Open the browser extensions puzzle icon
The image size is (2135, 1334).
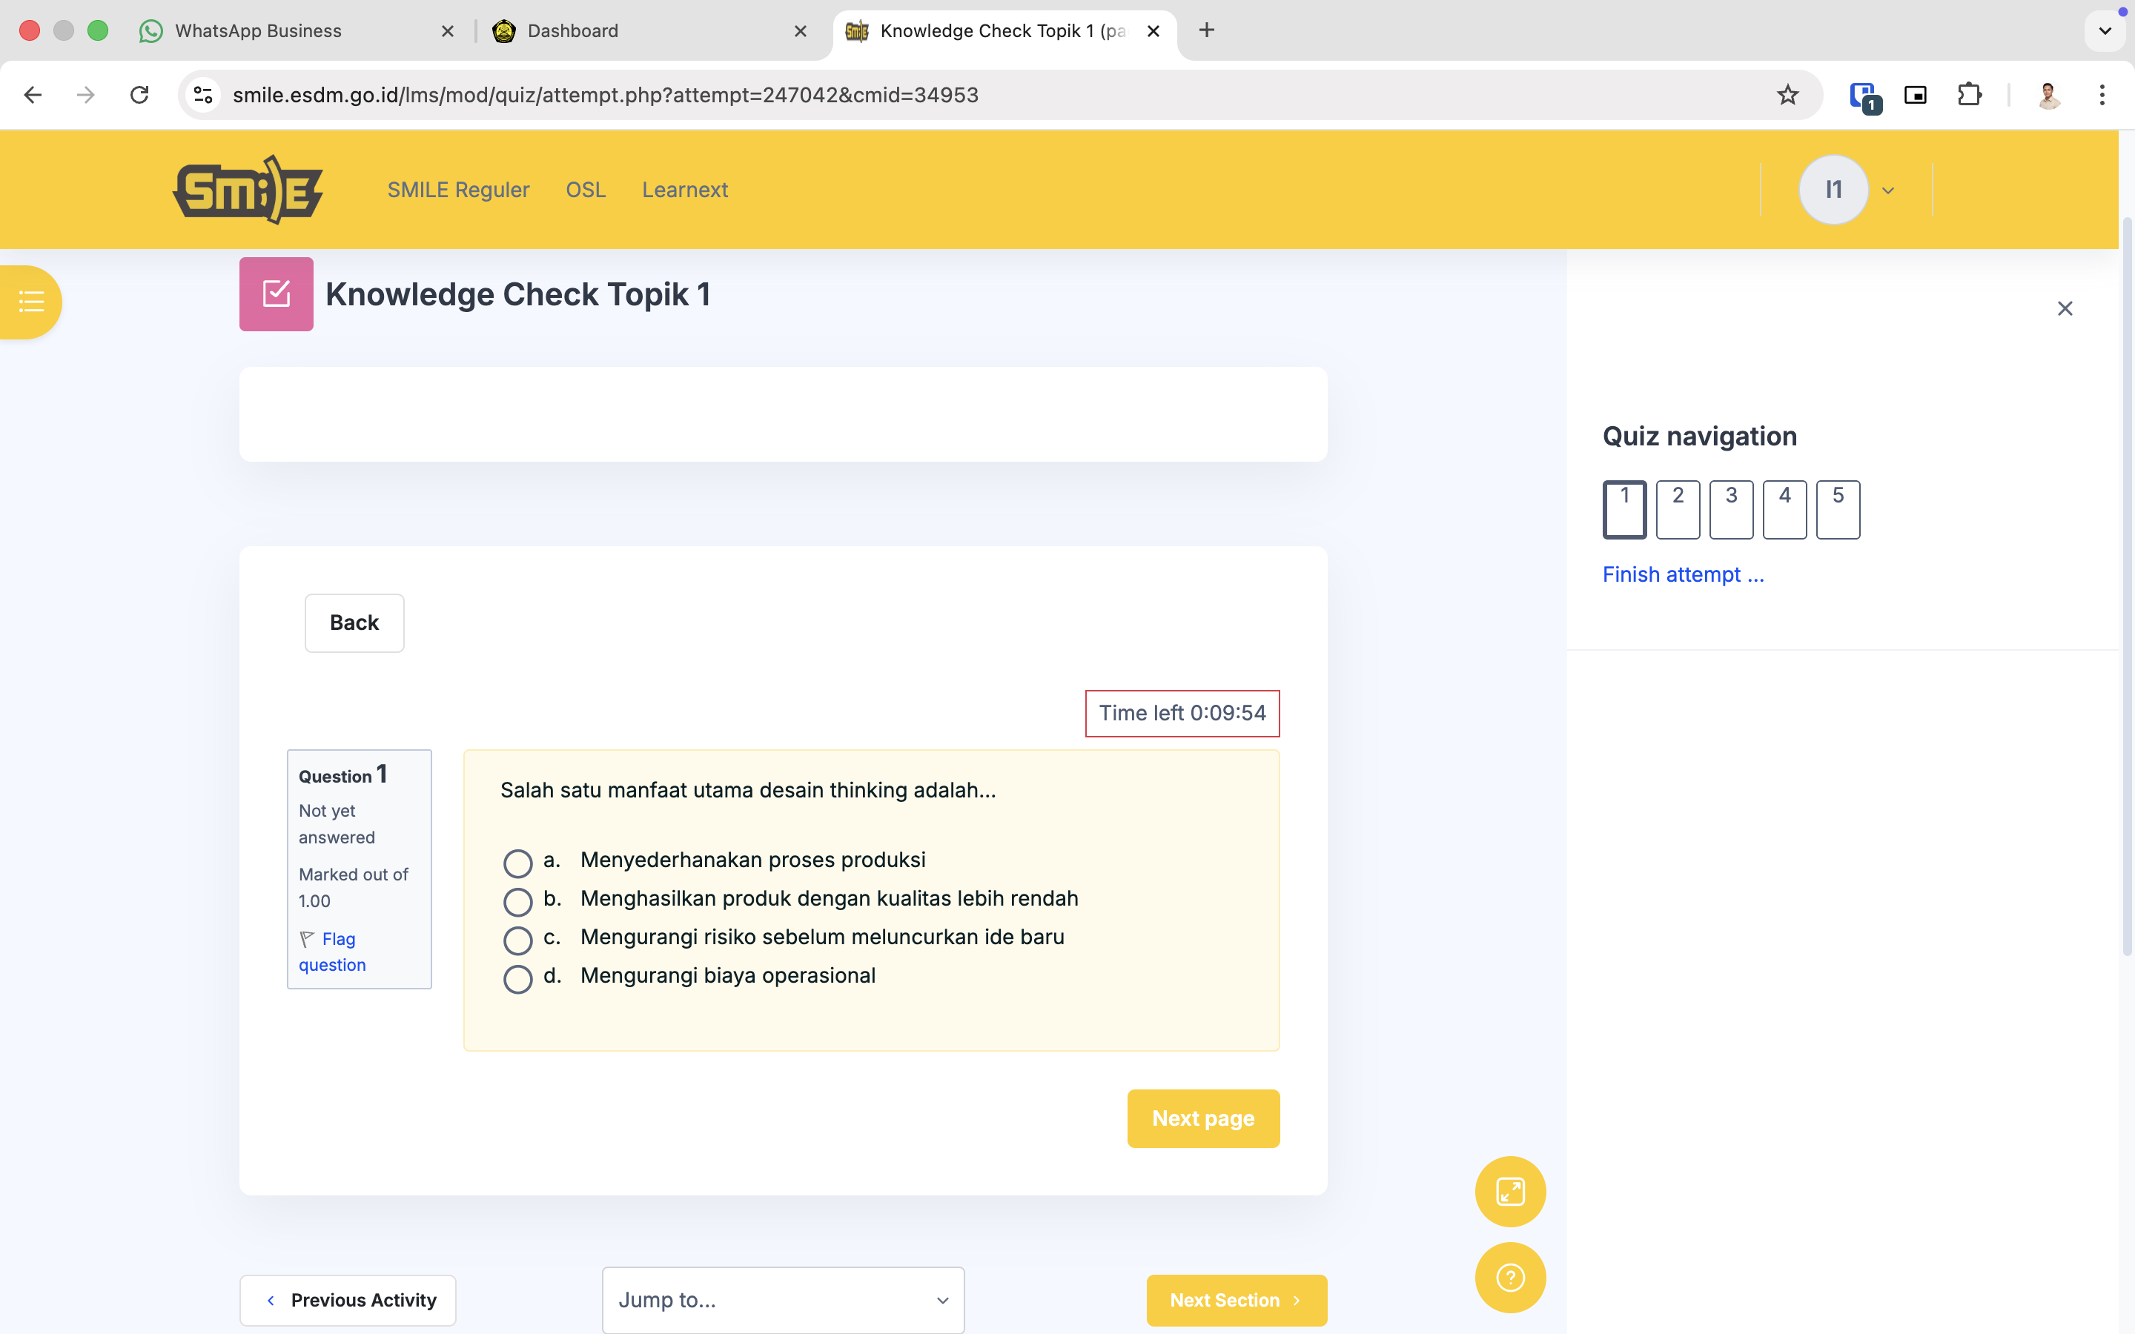click(1969, 94)
